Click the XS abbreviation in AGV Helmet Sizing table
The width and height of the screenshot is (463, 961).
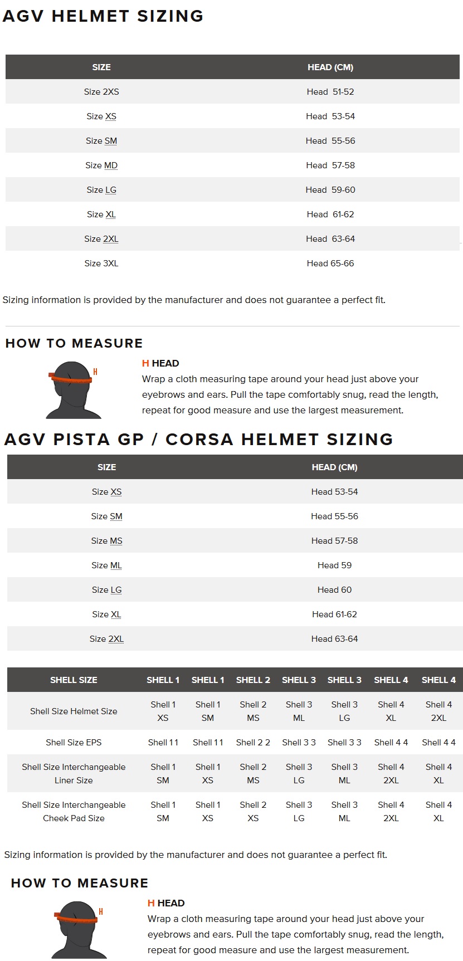pos(111,116)
